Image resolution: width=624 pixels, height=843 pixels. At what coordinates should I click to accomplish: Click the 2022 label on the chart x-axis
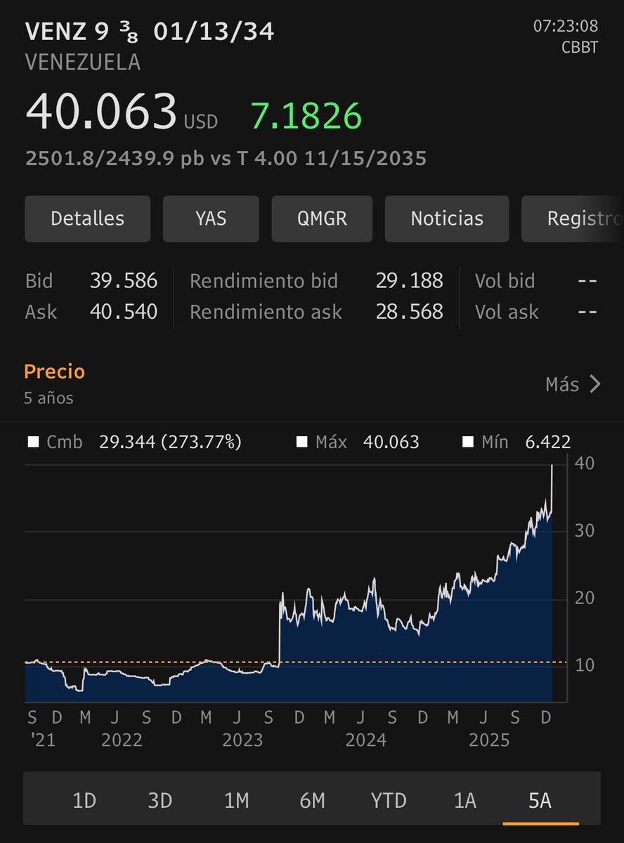coord(122,740)
